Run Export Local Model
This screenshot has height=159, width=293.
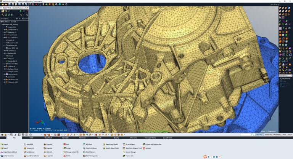coord(110,144)
